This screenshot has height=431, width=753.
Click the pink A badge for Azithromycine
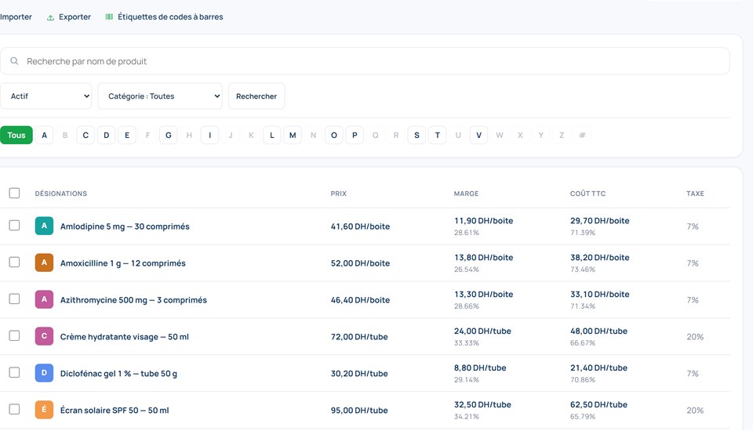click(x=44, y=299)
